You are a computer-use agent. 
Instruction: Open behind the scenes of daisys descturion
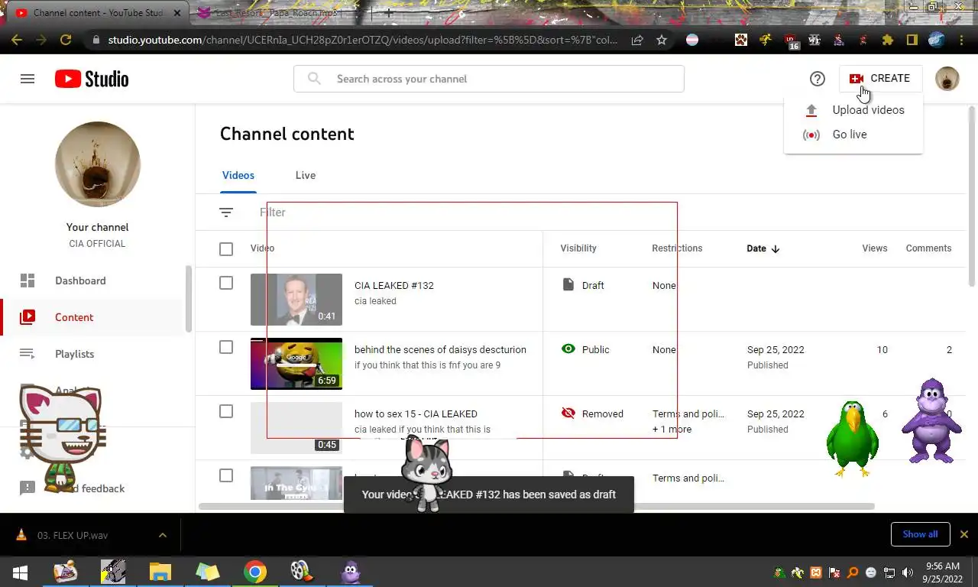pyautogui.click(x=440, y=349)
